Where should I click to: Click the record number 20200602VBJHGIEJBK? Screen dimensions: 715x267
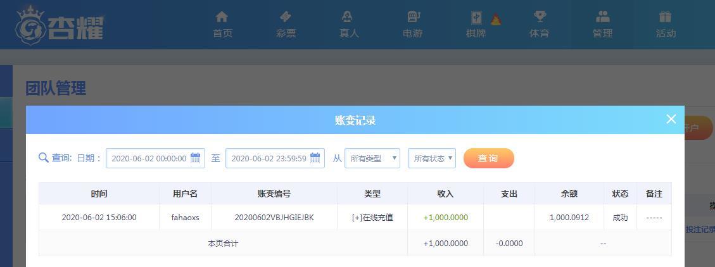274,218
